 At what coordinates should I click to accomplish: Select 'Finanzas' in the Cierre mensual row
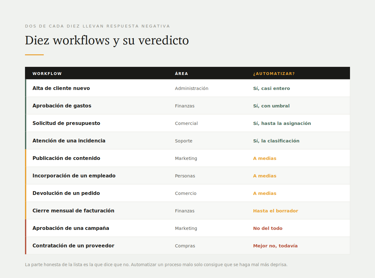(185, 211)
